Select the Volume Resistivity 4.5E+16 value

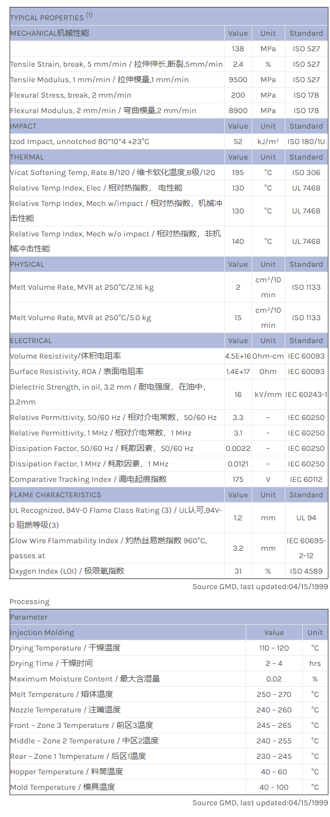click(x=238, y=356)
